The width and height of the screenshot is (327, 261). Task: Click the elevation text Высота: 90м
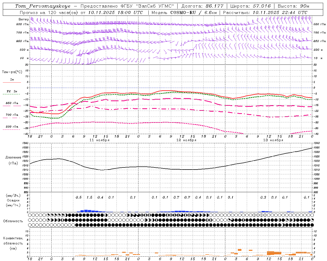coord(294,6)
